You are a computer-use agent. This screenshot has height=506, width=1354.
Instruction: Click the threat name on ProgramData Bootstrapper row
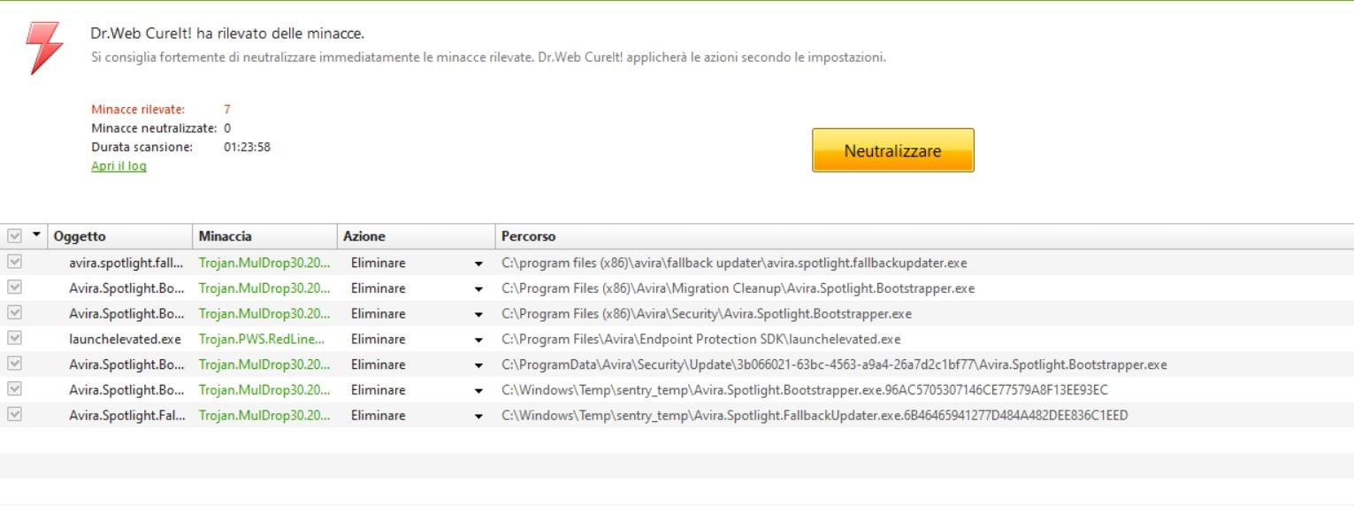(264, 364)
